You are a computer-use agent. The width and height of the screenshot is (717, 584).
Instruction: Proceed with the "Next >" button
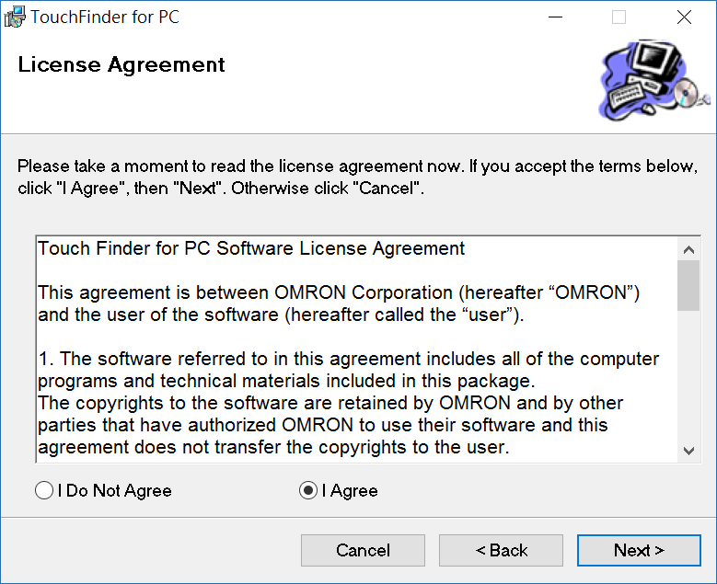[639, 551]
